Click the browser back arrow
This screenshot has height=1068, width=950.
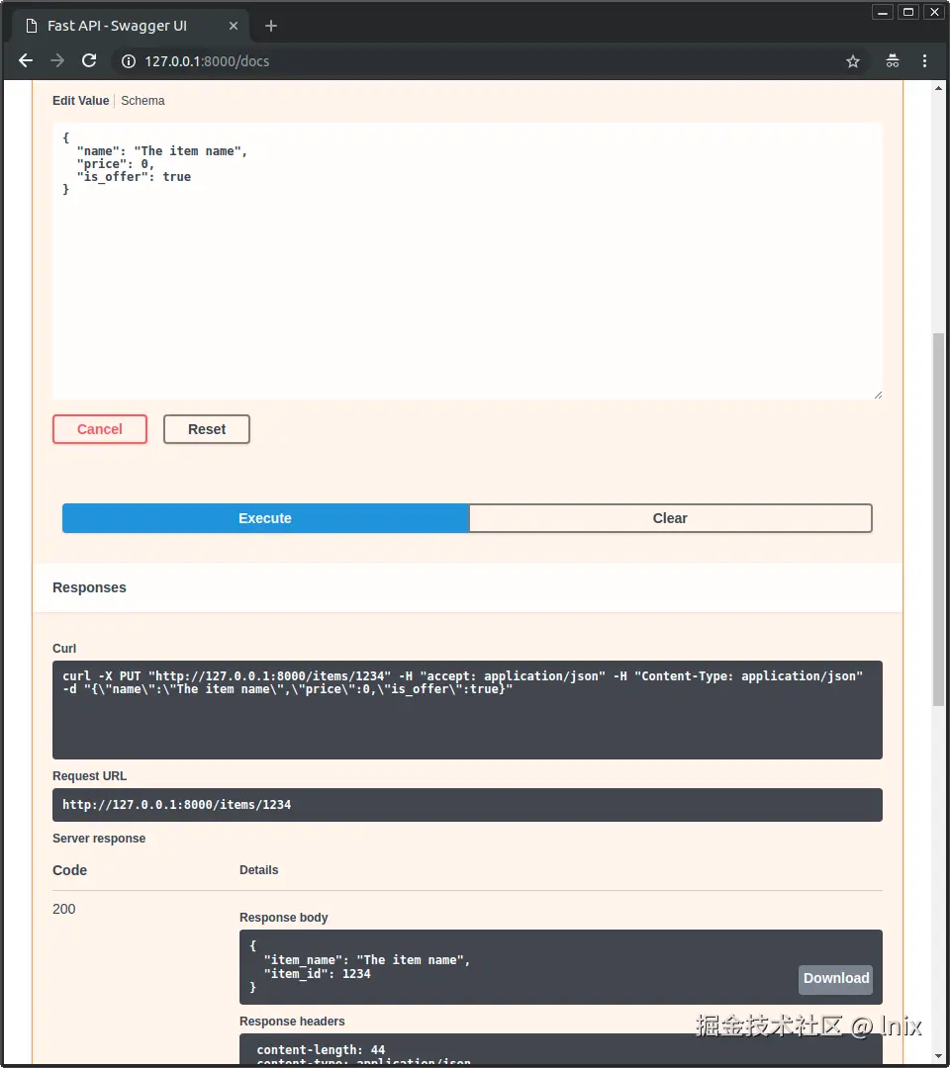pyautogui.click(x=25, y=60)
